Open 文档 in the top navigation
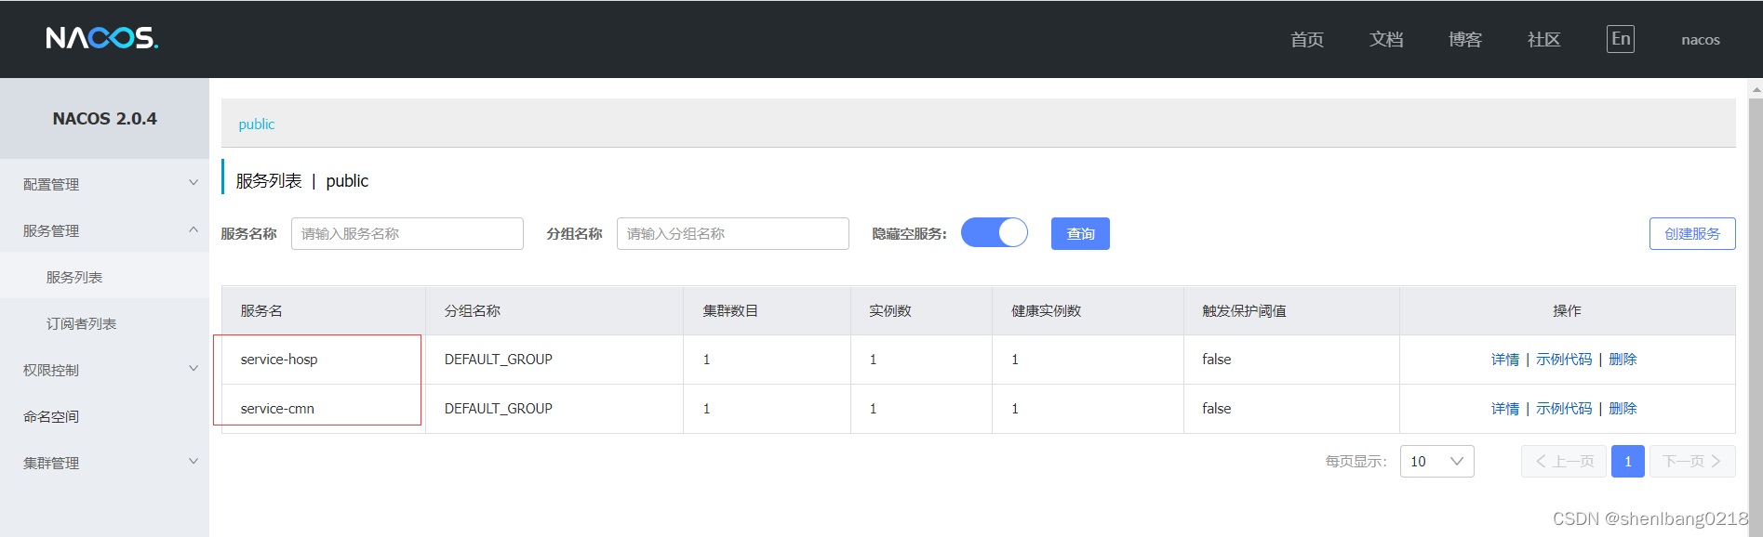 tap(1386, 39)
